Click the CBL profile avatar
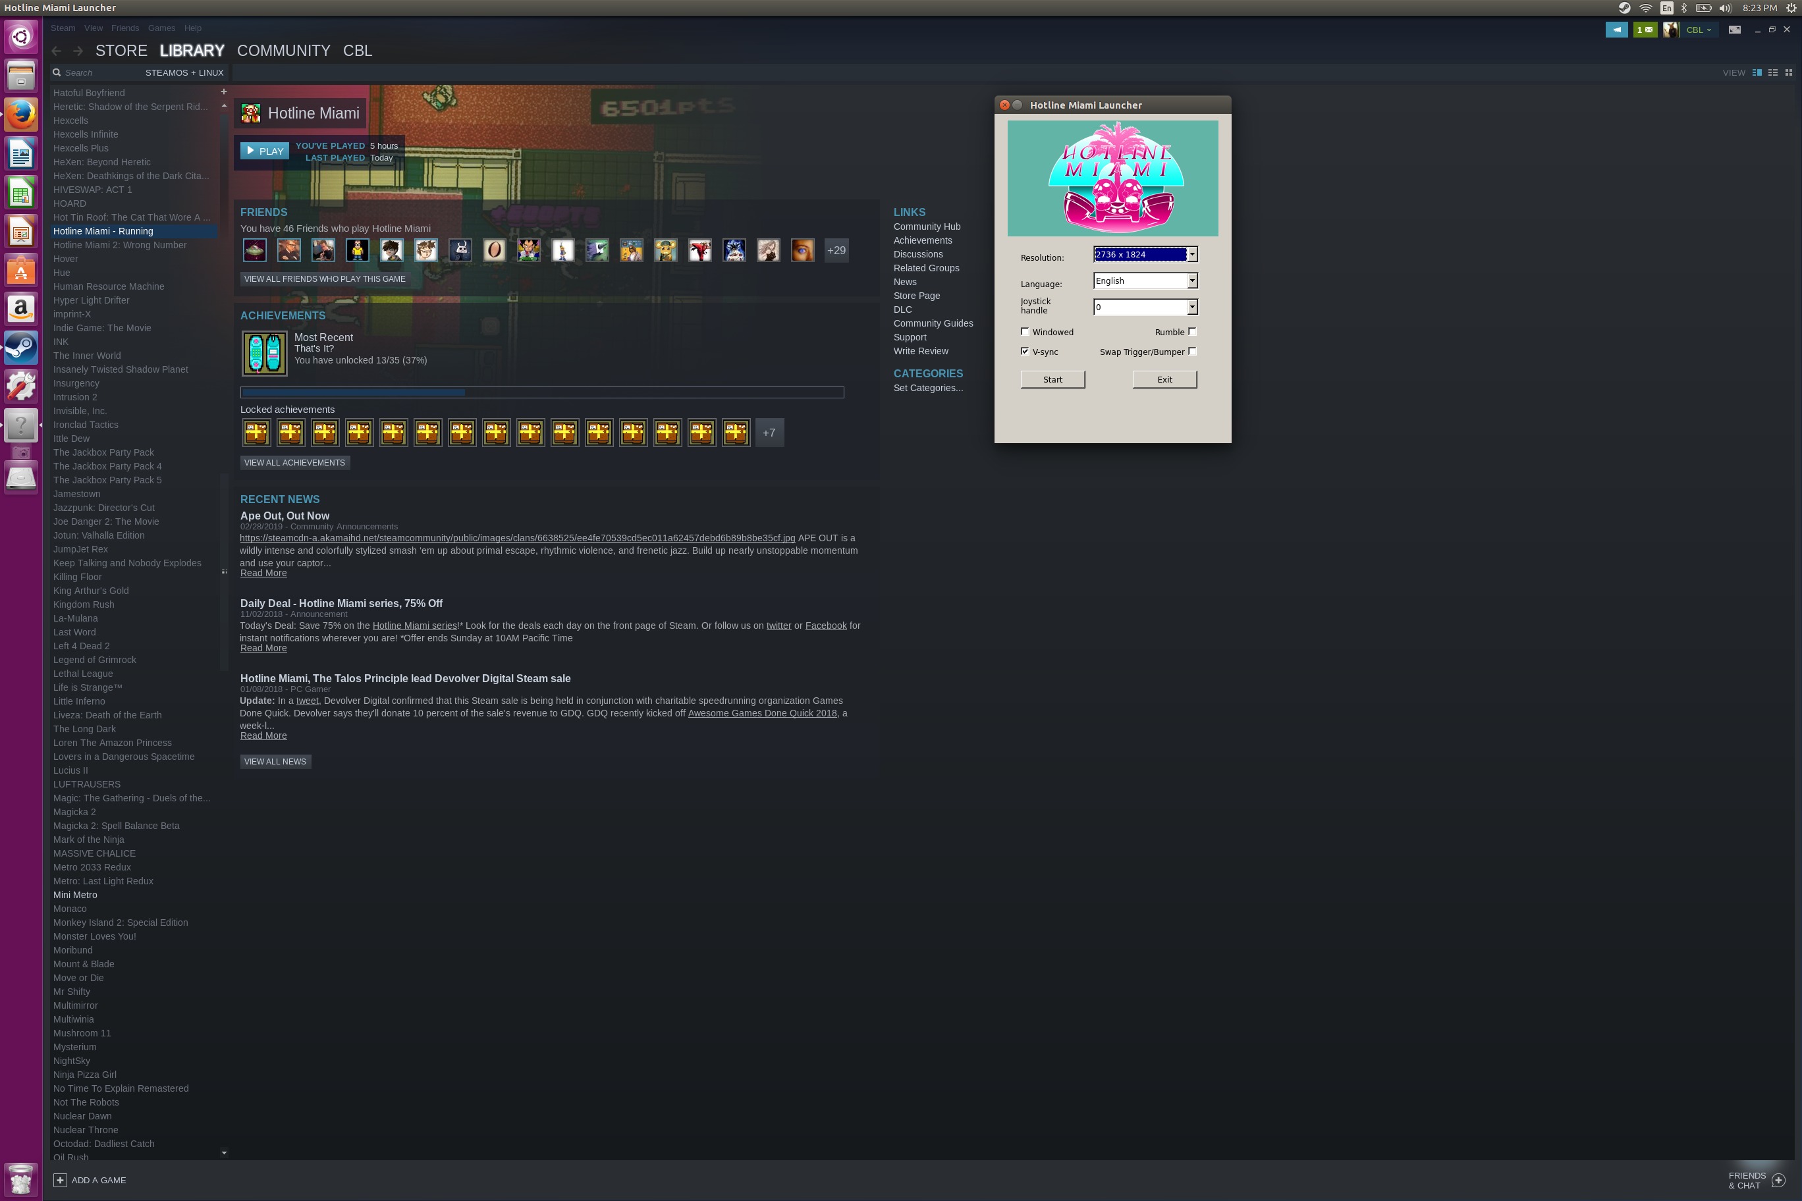Viewport: 1802px width, 1201px height. [x=1671, y=30]
